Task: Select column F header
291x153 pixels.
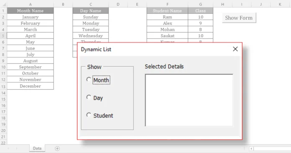Action: pos(167,4)
